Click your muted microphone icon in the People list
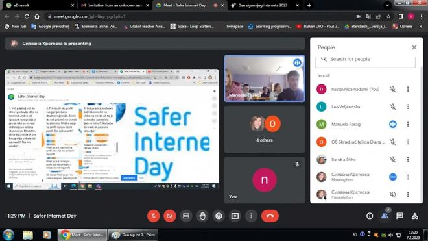Viewport: 428px width, 241px height. [x=392, y=89]
